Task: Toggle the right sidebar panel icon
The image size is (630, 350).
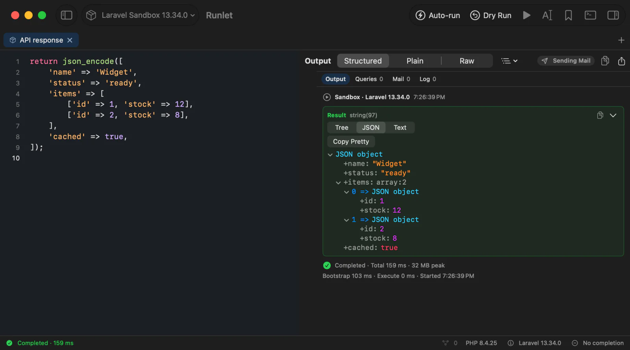Action: tap(613, 15)
